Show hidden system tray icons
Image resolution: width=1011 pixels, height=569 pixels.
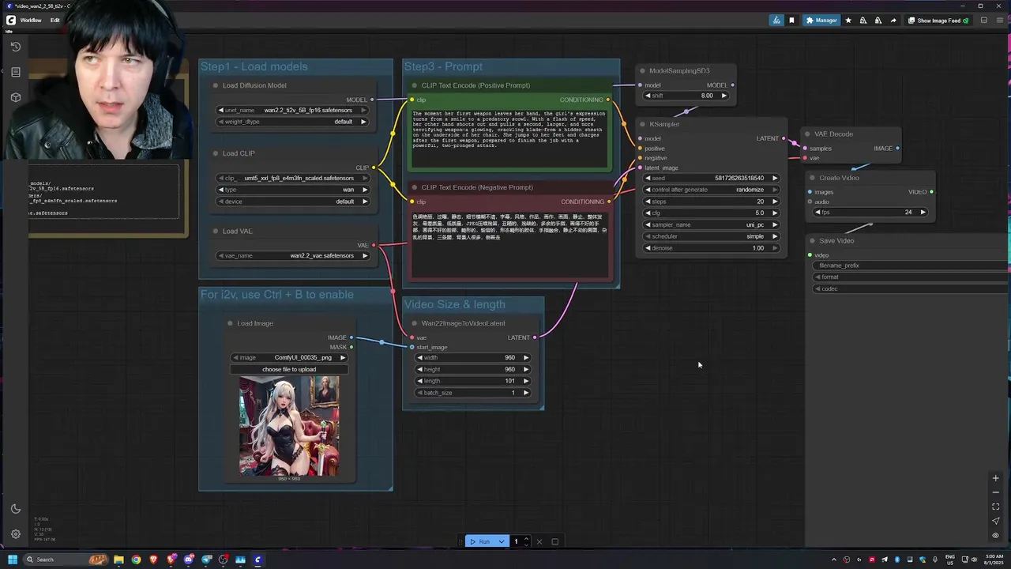(x=834, y=560)
